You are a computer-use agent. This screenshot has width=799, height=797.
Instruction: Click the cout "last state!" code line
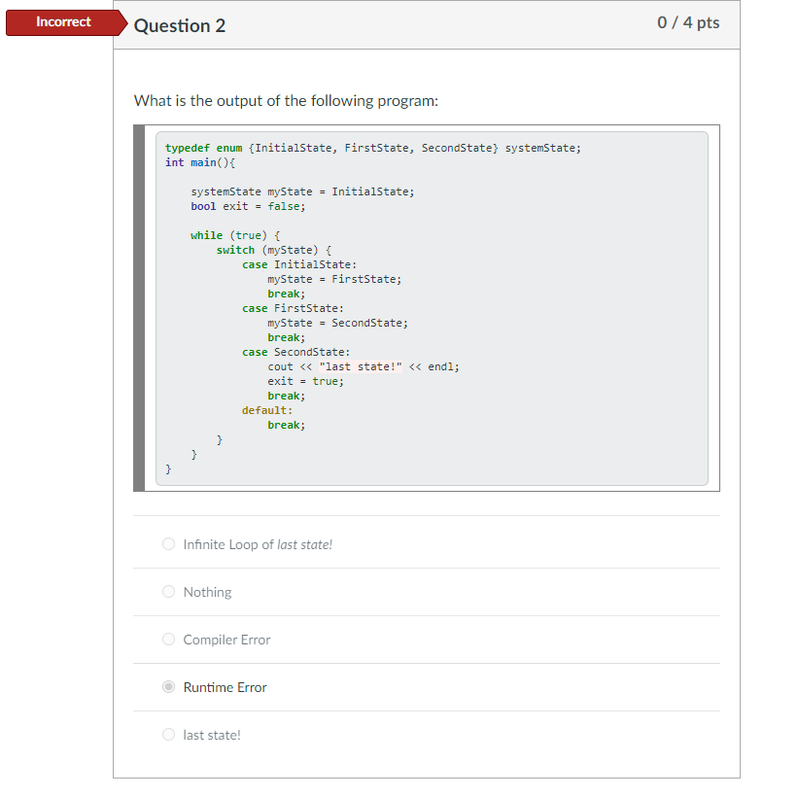coord(364,366)
